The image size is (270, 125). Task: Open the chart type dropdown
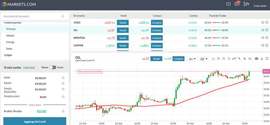pos(204,59)
